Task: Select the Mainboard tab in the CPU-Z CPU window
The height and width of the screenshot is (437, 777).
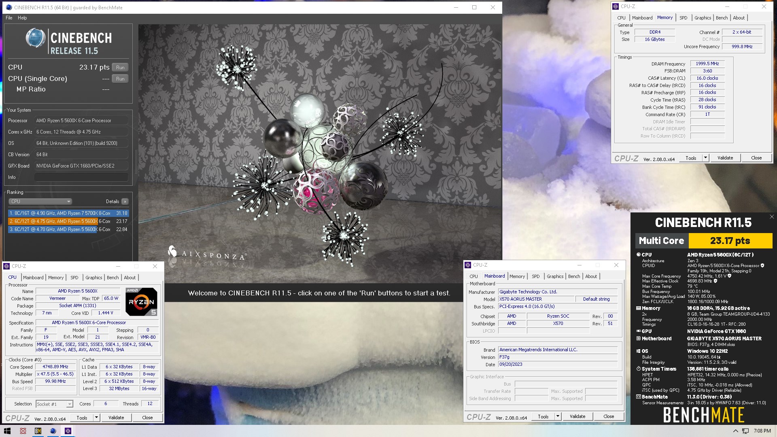Action: click(33, 278)
